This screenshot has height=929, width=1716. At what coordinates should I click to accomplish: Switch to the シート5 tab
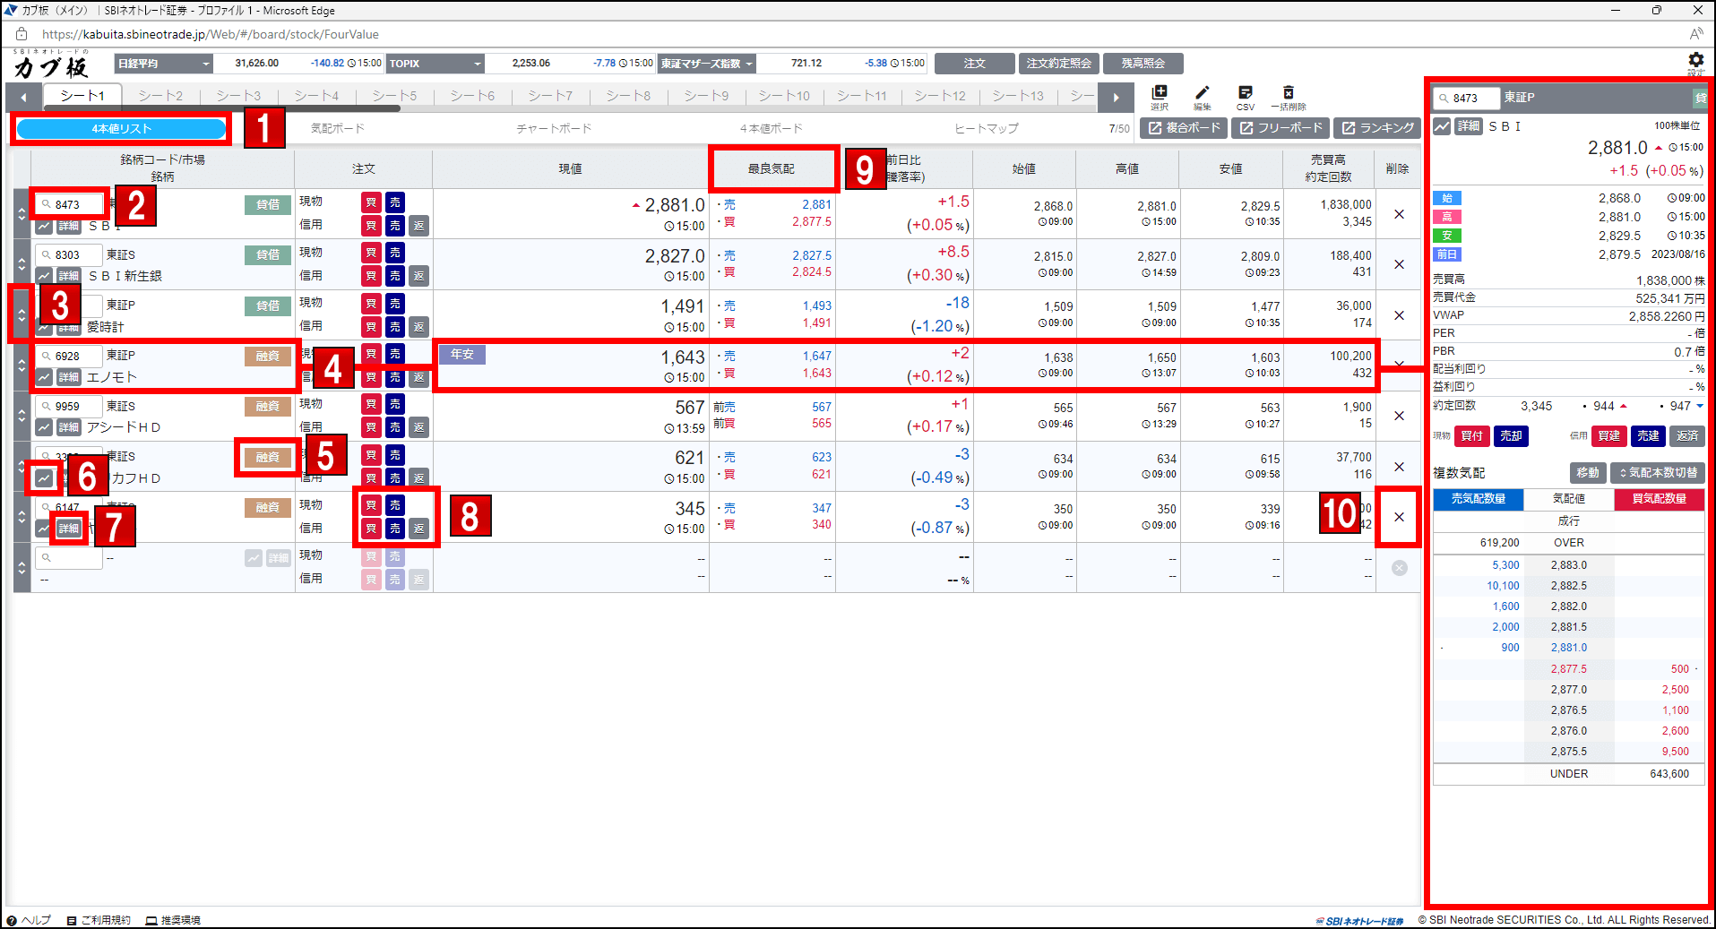click(x=394, y=96)
